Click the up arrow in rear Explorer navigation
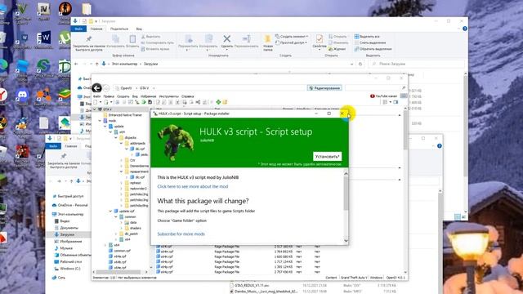The height and width of the screenshot is (294, 523). point(96,64)
